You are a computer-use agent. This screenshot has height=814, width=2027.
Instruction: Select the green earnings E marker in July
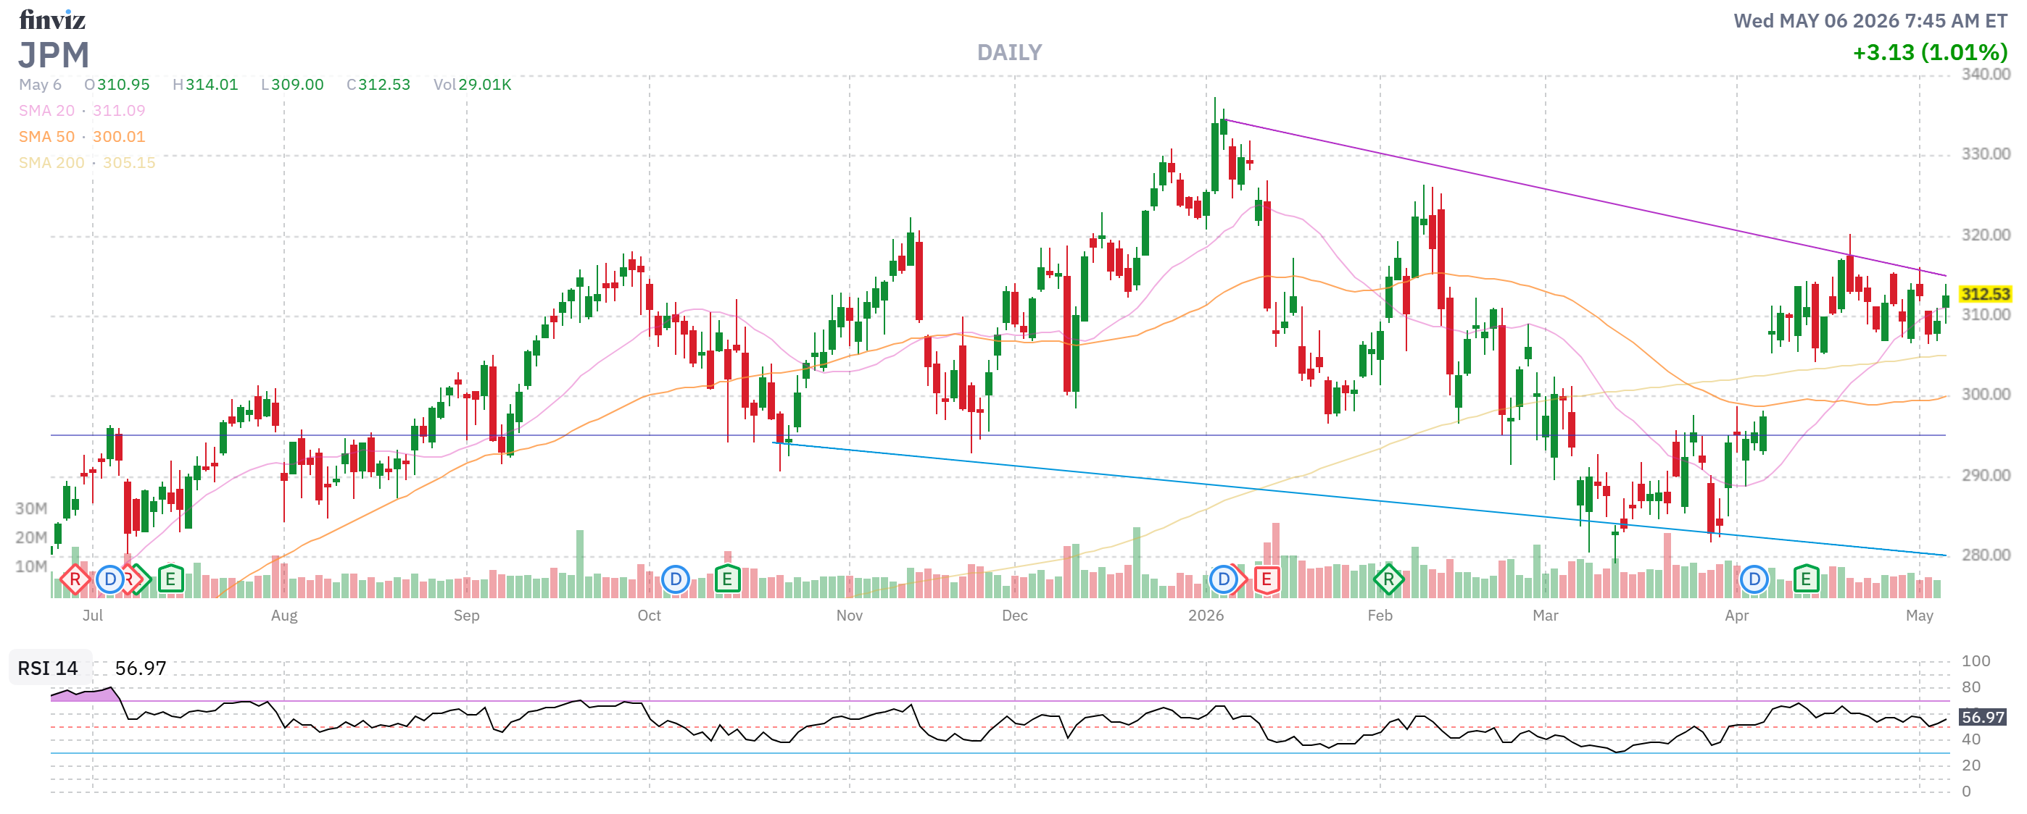(170, 580)
